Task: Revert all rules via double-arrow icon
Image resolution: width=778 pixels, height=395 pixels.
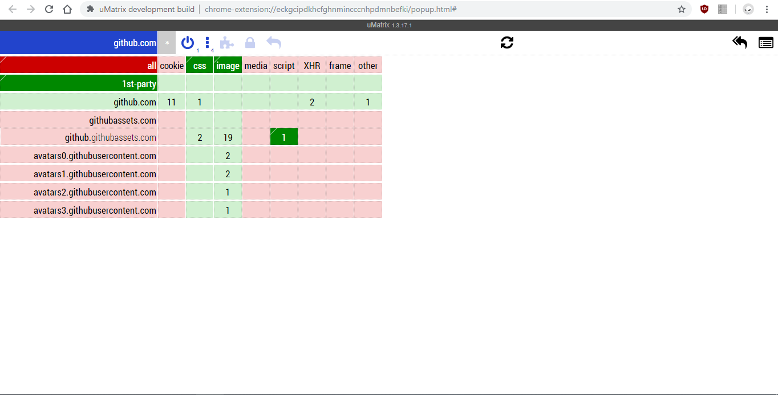Action: tap(740, 42)
